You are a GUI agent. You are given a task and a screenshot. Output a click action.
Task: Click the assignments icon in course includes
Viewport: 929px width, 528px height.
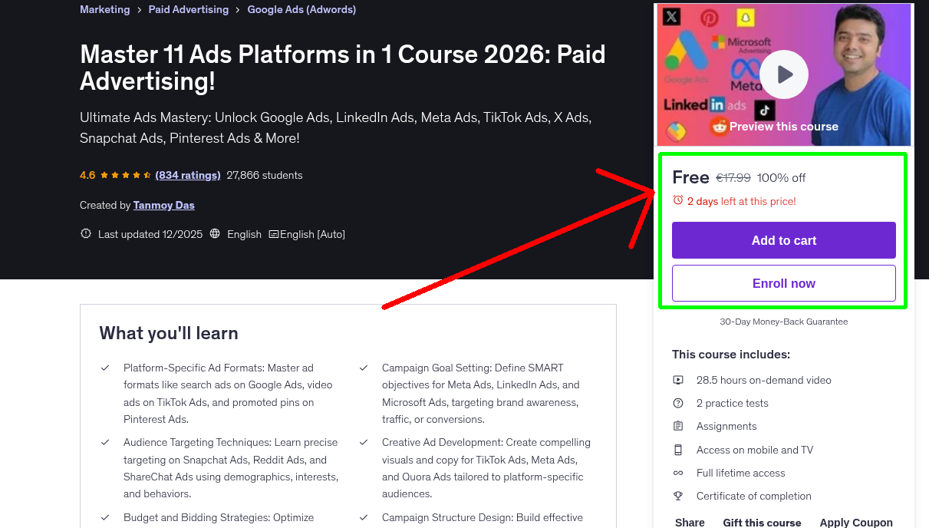click(678, 426)
